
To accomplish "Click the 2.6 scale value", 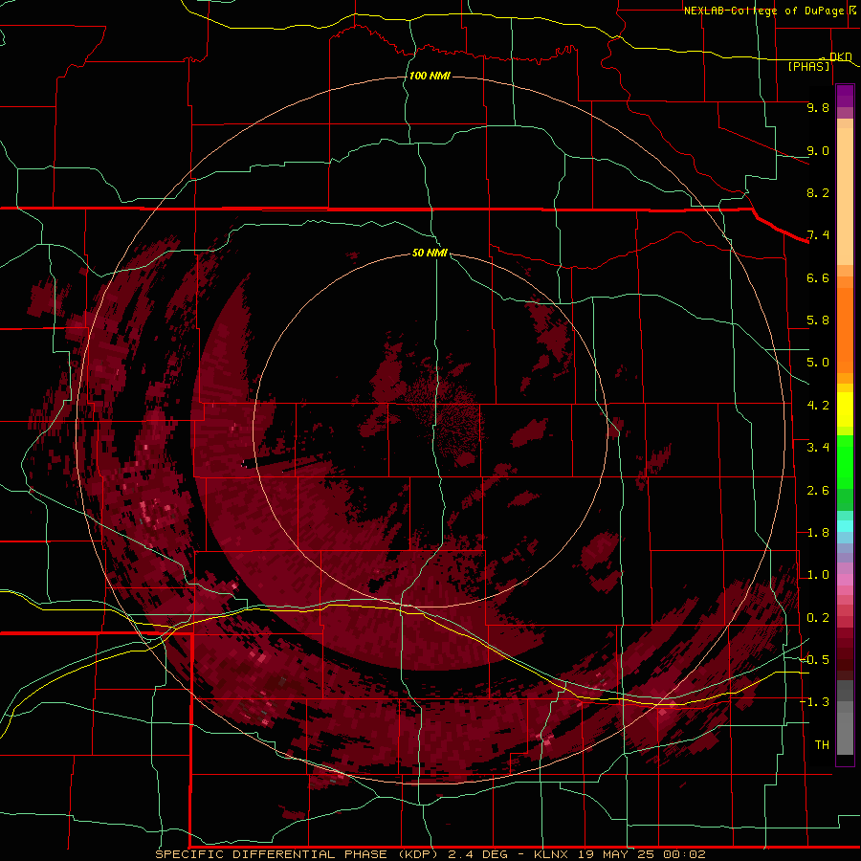I will [x=818, y=491].
